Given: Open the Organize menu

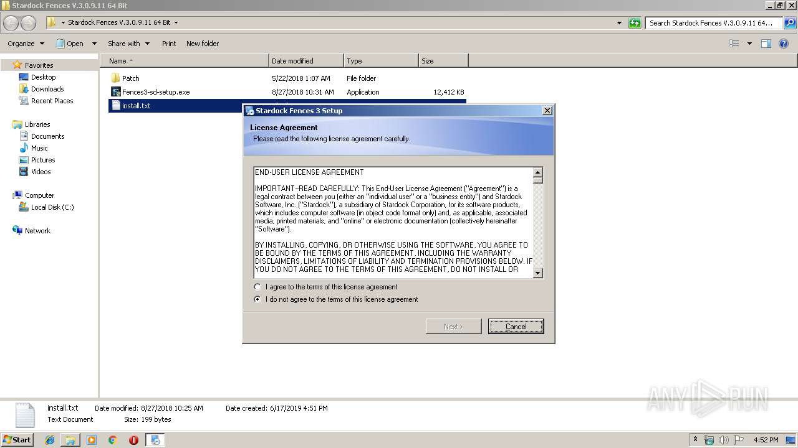Looking at the screenshot, I should click(x=26, y=44).
